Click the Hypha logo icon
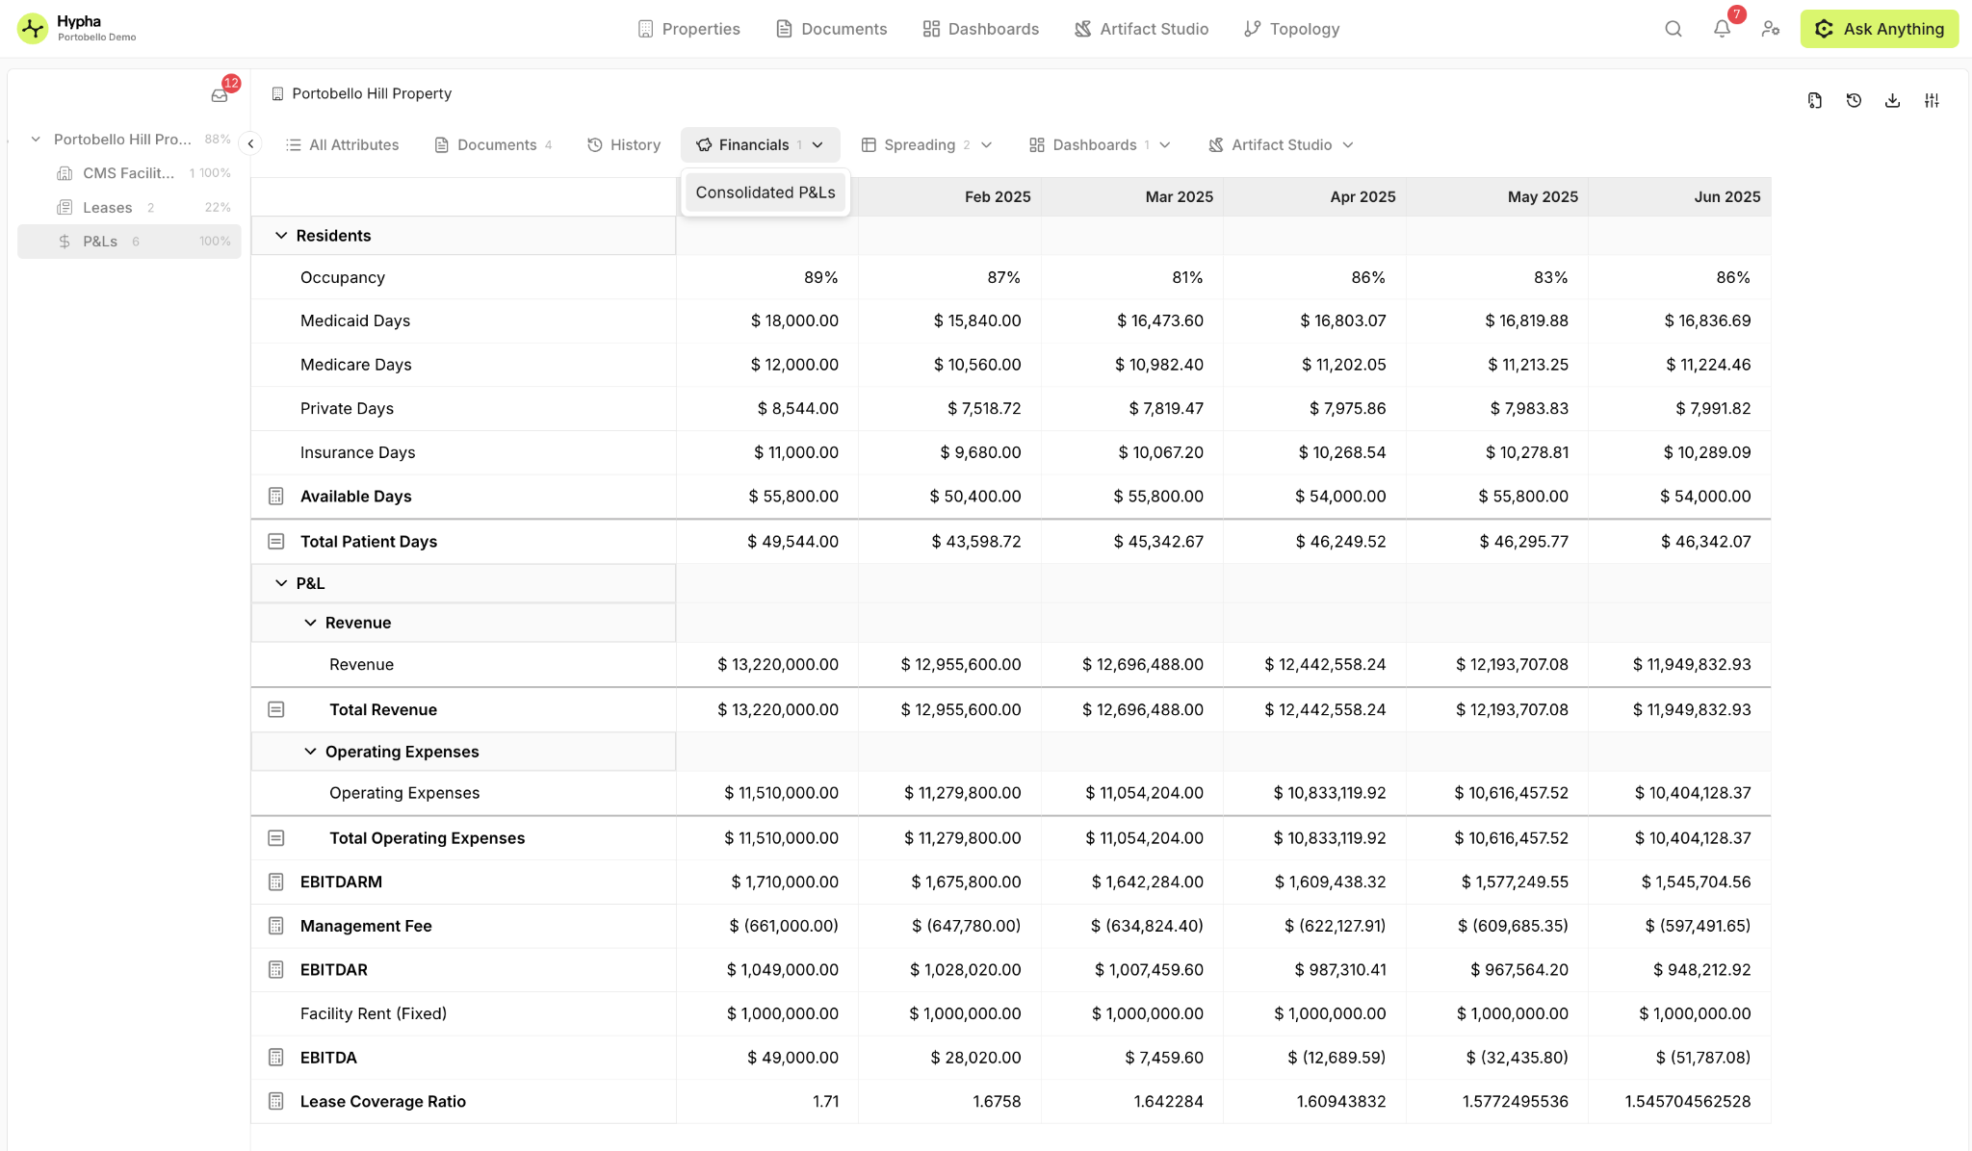This screenshot has width=1972, height=1151. coord(33,29)
